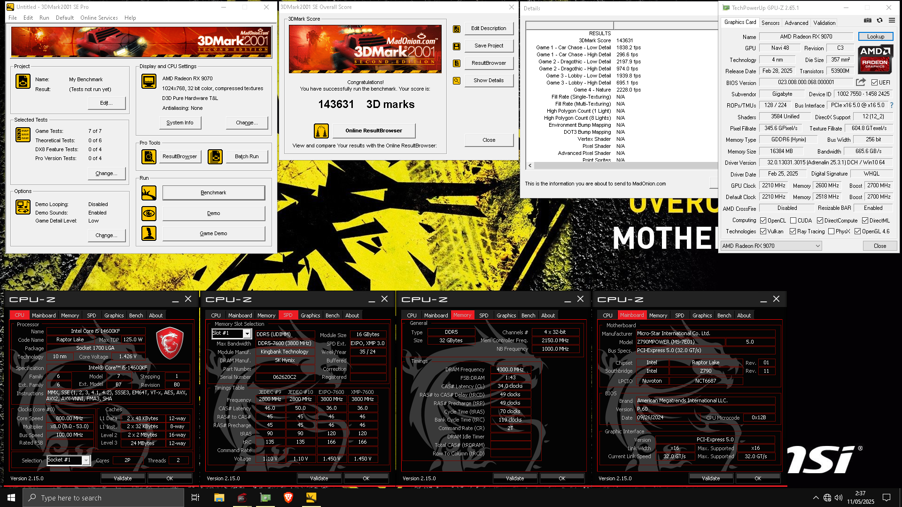Show hidden system tray icons
902x507 pixels.
[x=816, y=498]
